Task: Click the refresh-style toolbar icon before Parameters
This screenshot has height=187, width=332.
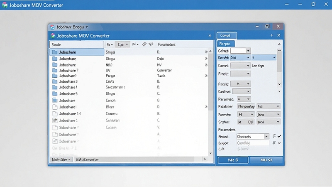Action: point(144,44)
